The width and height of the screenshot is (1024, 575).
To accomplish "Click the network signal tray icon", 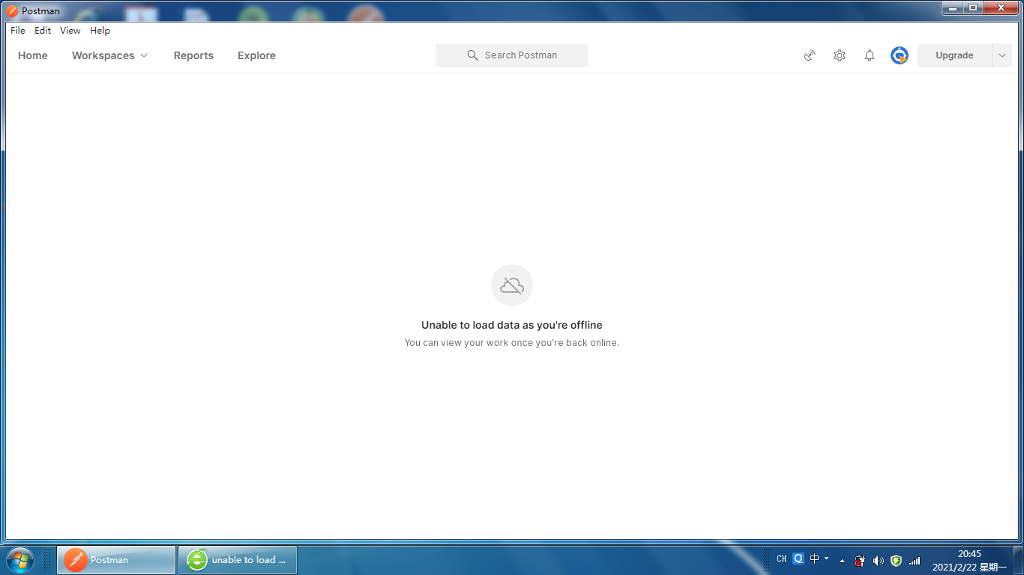I will (915, 560).
